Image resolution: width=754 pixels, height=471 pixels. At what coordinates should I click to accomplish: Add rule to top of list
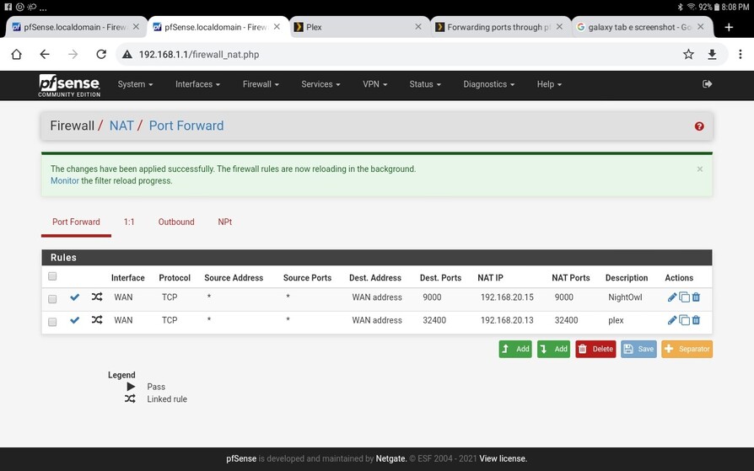[x=515, y=349]
